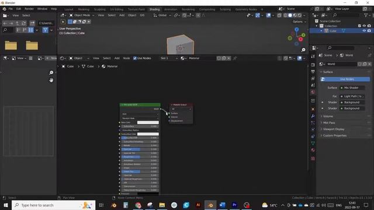Open the Particles properties tab
The image size is (374, 210).
click(313, 123)
